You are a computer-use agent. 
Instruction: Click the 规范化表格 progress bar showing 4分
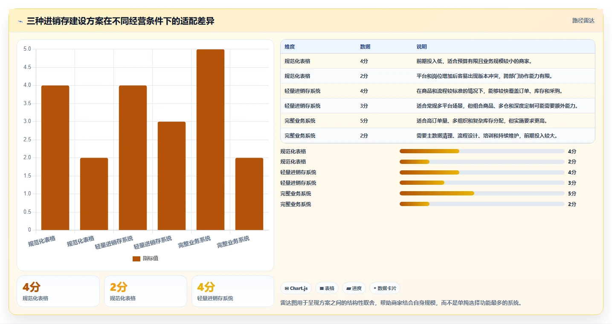(482, 151)
